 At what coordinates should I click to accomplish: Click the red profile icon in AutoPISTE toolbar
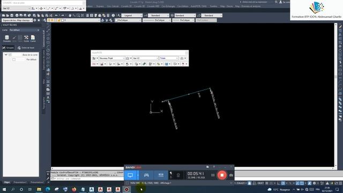click(94, 64)
